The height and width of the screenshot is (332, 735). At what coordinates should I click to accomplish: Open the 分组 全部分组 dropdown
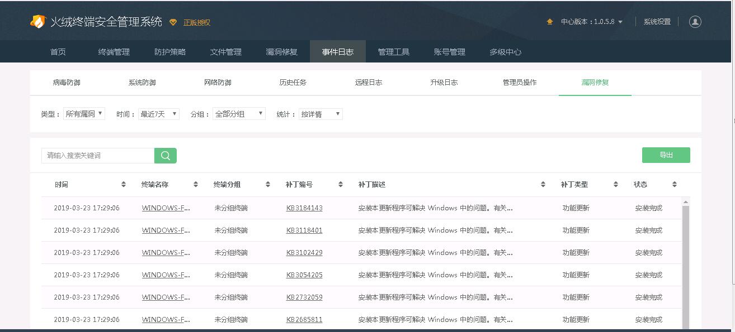pos(239,114)
